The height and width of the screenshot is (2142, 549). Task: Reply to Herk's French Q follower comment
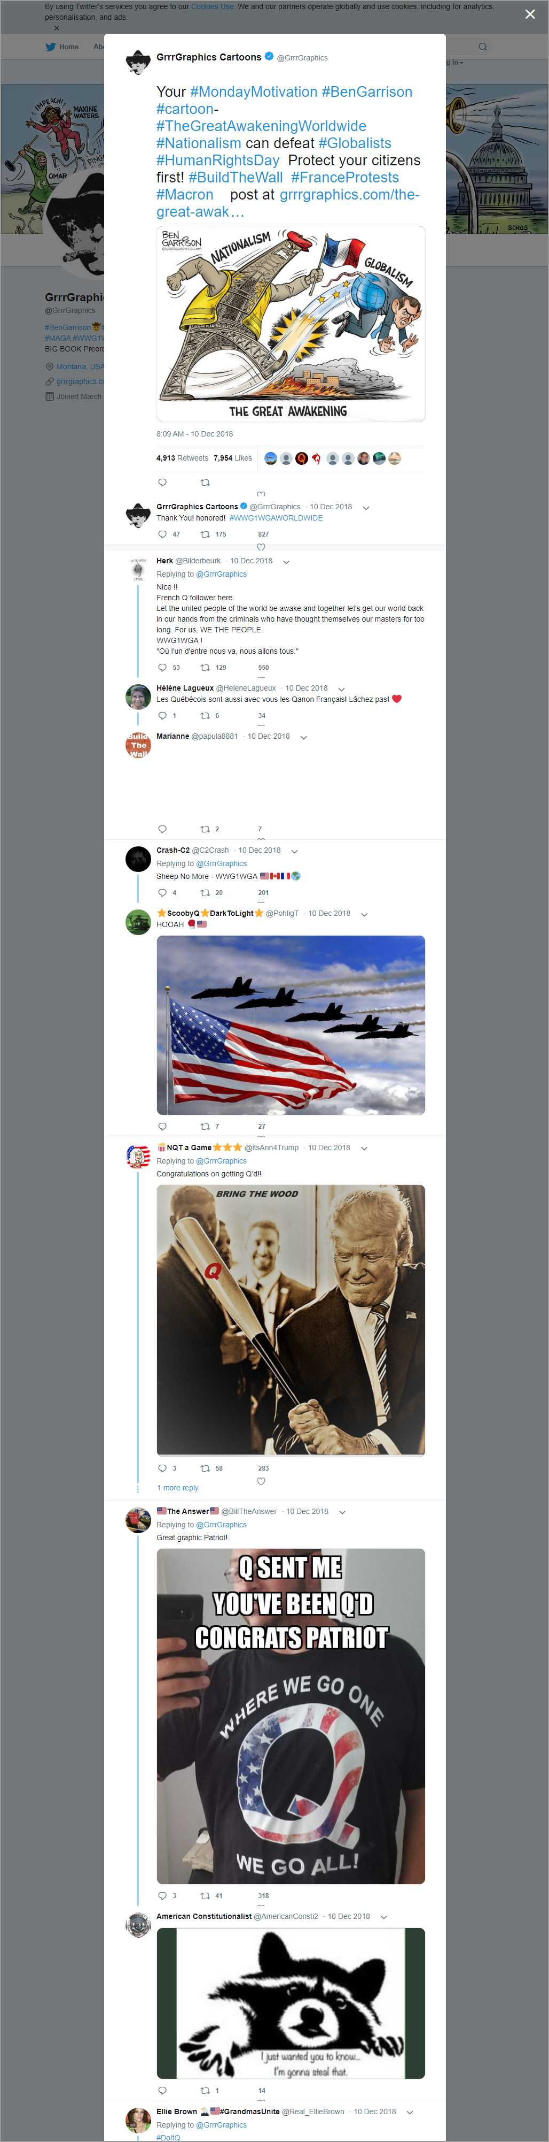click(x=162, y=667)
